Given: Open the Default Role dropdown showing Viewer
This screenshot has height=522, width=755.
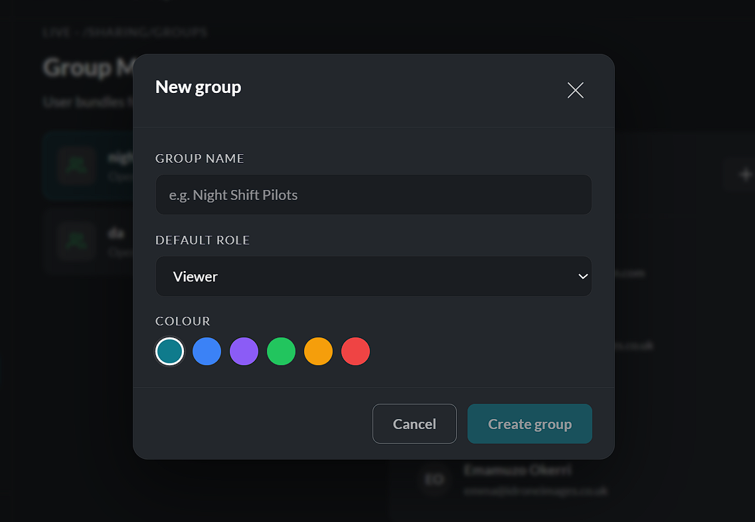Looking at the screenshot, I should coord(374,276).
